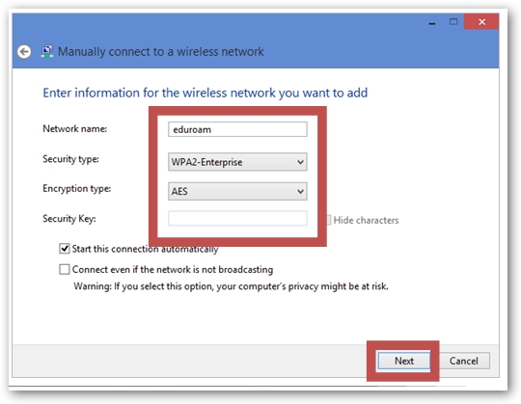This screenshot has height=404, width=521.
Task: Click the Encryption type dropdown arrow
Action: pos(300,191)
